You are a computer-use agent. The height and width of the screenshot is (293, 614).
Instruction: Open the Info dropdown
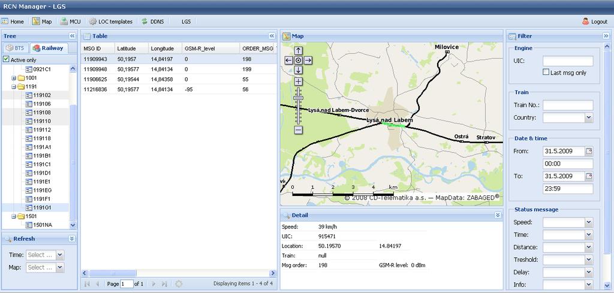click(589, 285)
